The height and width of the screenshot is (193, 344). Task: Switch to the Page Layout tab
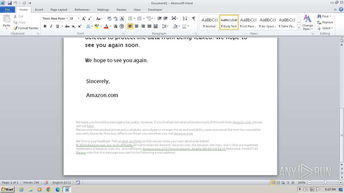pos(59,10)
